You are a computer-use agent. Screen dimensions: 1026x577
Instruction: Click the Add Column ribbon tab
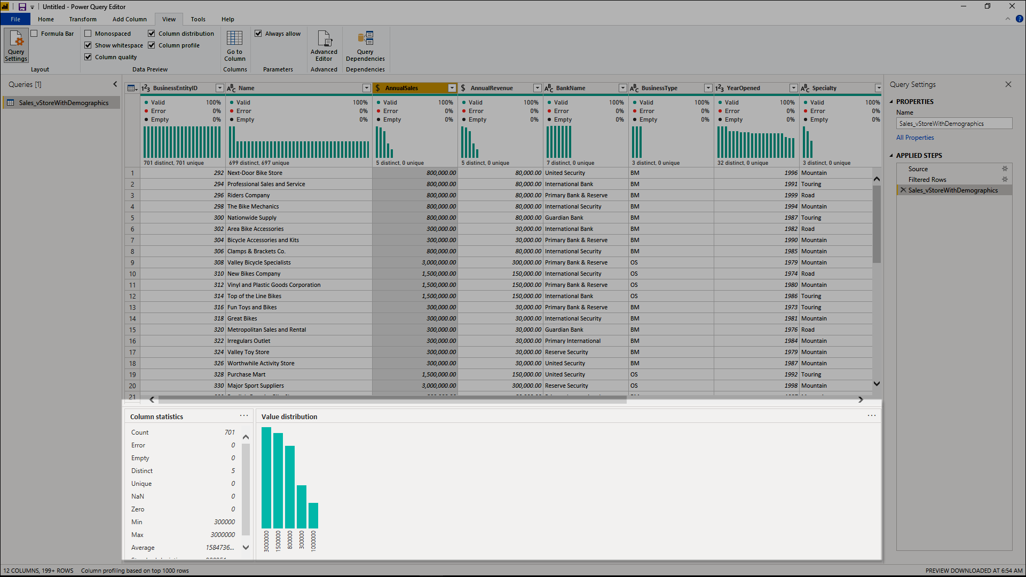coord(130,19)
